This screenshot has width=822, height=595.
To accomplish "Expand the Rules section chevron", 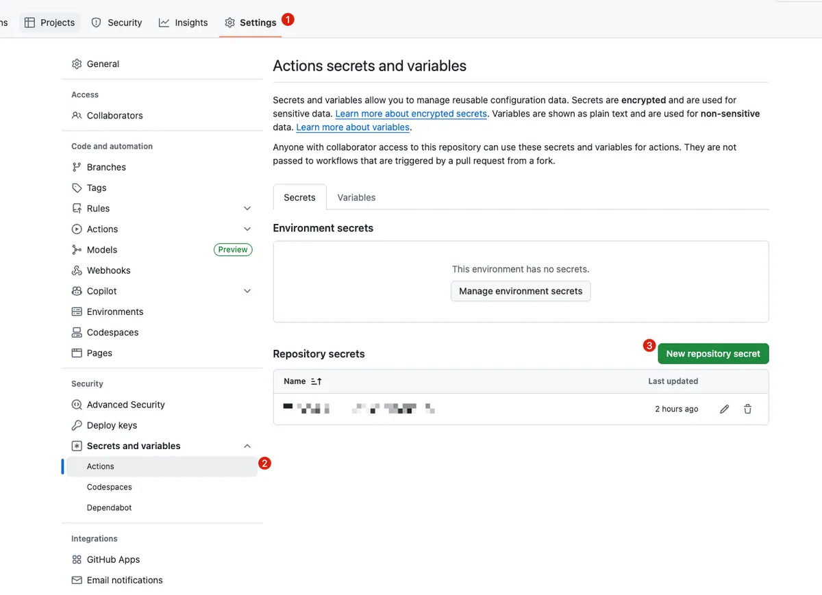I will 247,208.
